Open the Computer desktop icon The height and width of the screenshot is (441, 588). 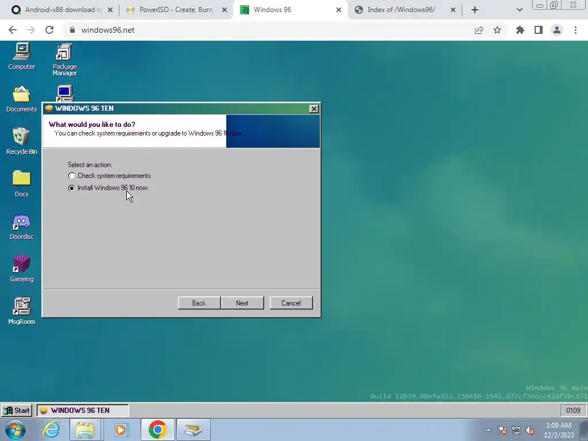click(x=22, y=56)
